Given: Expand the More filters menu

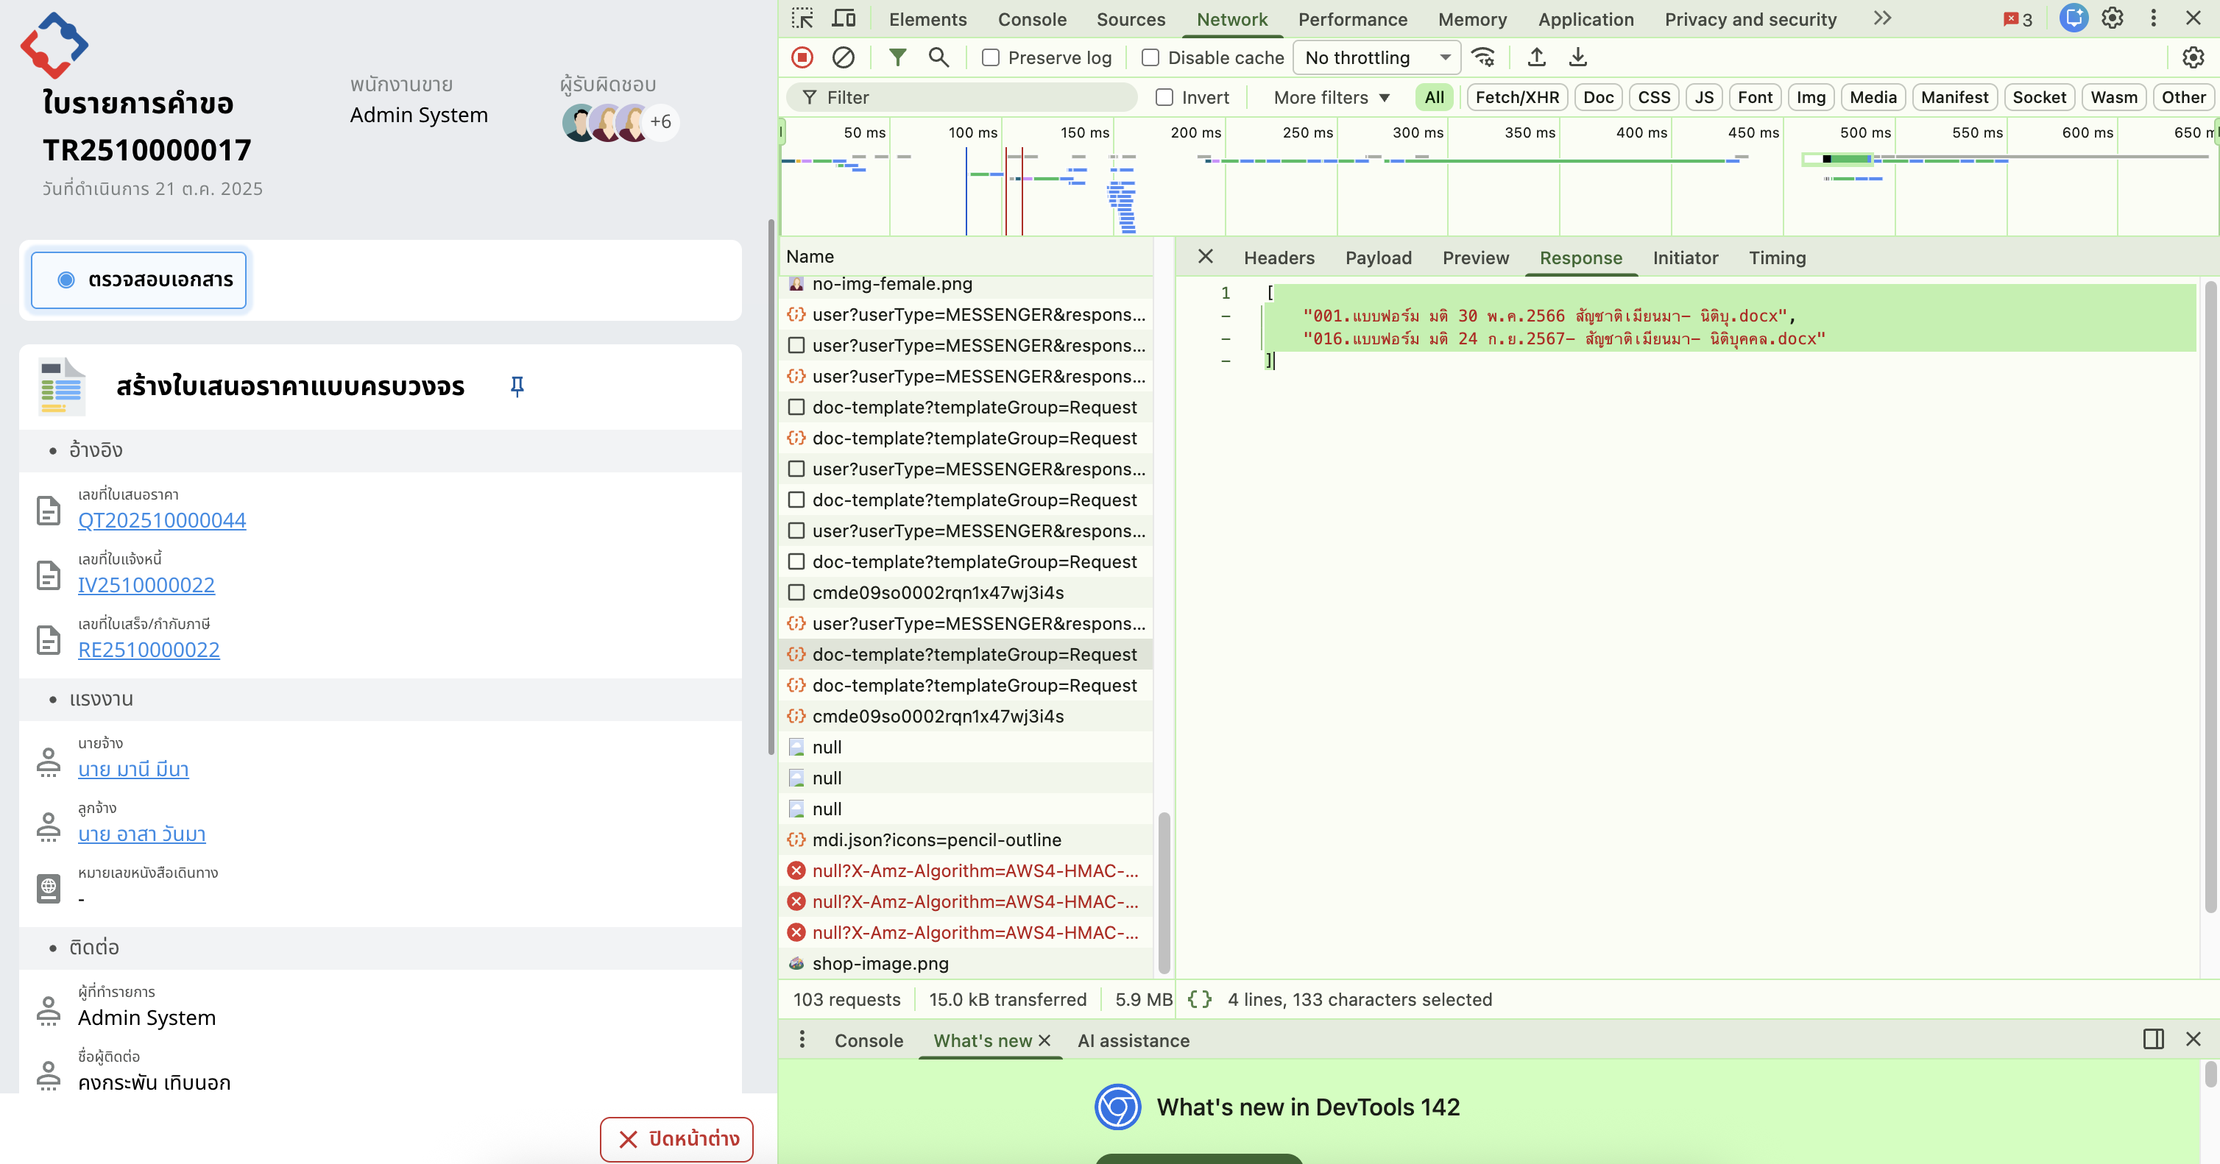Looking at the screenshot, I should point(1332,97).
